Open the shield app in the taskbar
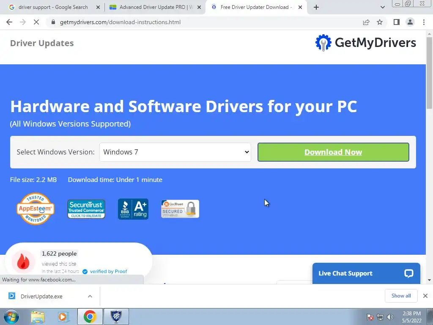Image resolution: width=433 pixels, height=325 pixels. coord(116,317)
